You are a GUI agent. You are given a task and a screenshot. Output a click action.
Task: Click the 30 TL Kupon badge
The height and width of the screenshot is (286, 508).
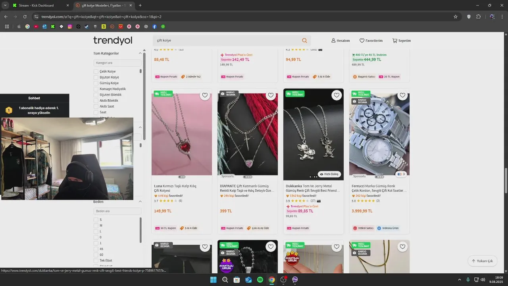(165, 228)
